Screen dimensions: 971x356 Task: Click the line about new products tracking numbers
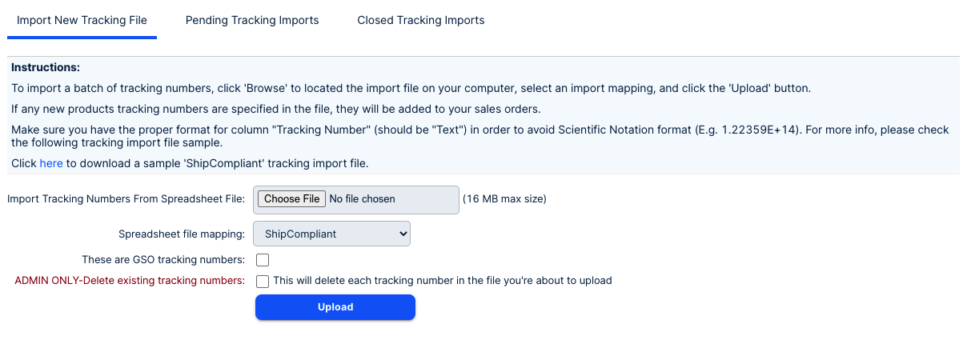276,109
